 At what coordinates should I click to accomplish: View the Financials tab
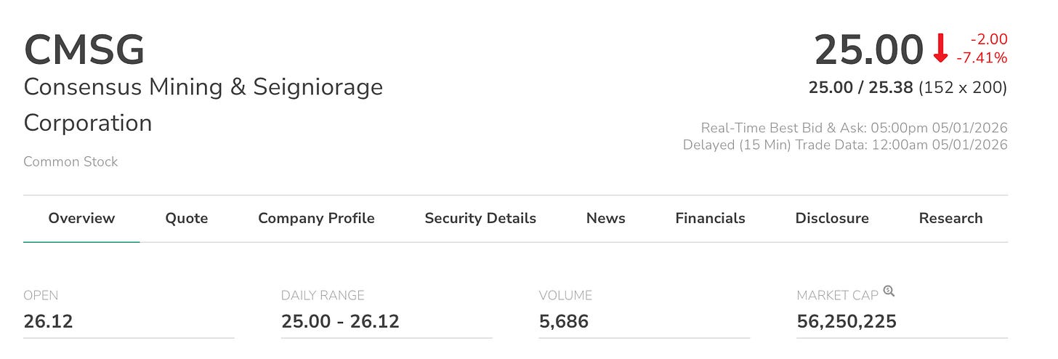pyautogui.click(x=710, y=218)
